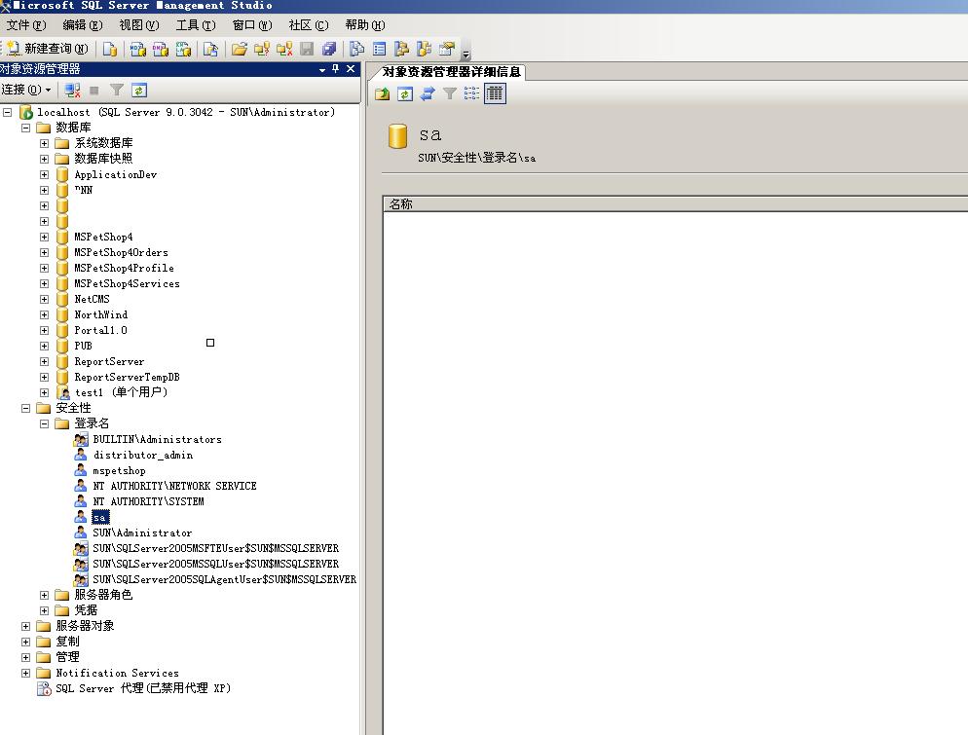Expand the 服务器角色 folder
968x735 pixels.
coord(44,595)
